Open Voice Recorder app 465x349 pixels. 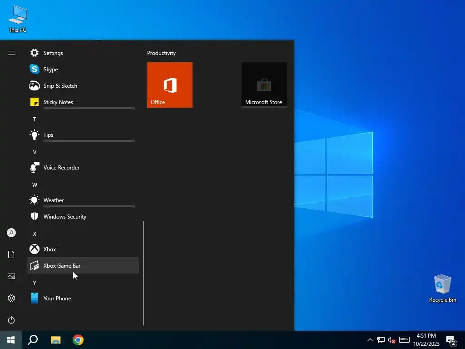pyautogui.click(x=83, y=168)
